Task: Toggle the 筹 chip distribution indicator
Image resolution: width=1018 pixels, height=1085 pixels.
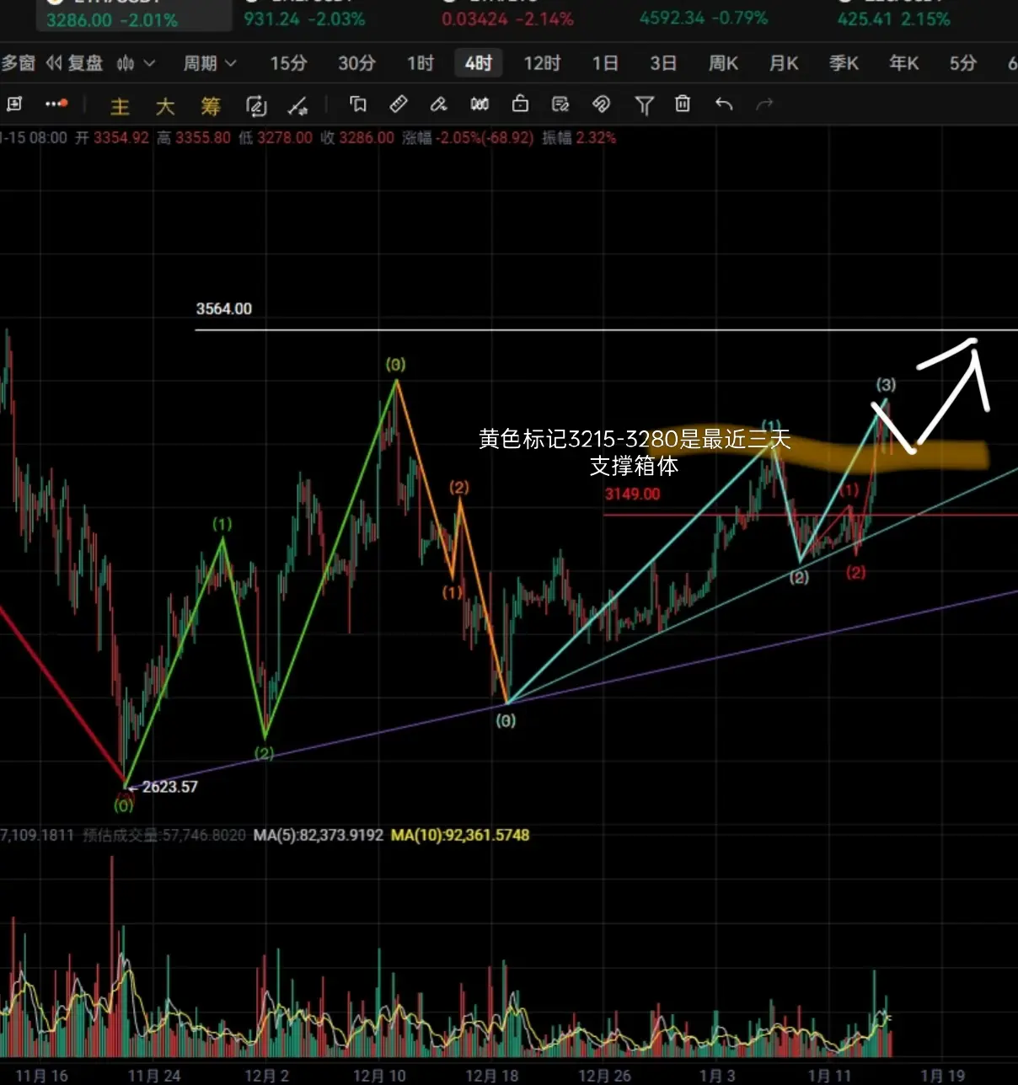Action: click(211, 106)
